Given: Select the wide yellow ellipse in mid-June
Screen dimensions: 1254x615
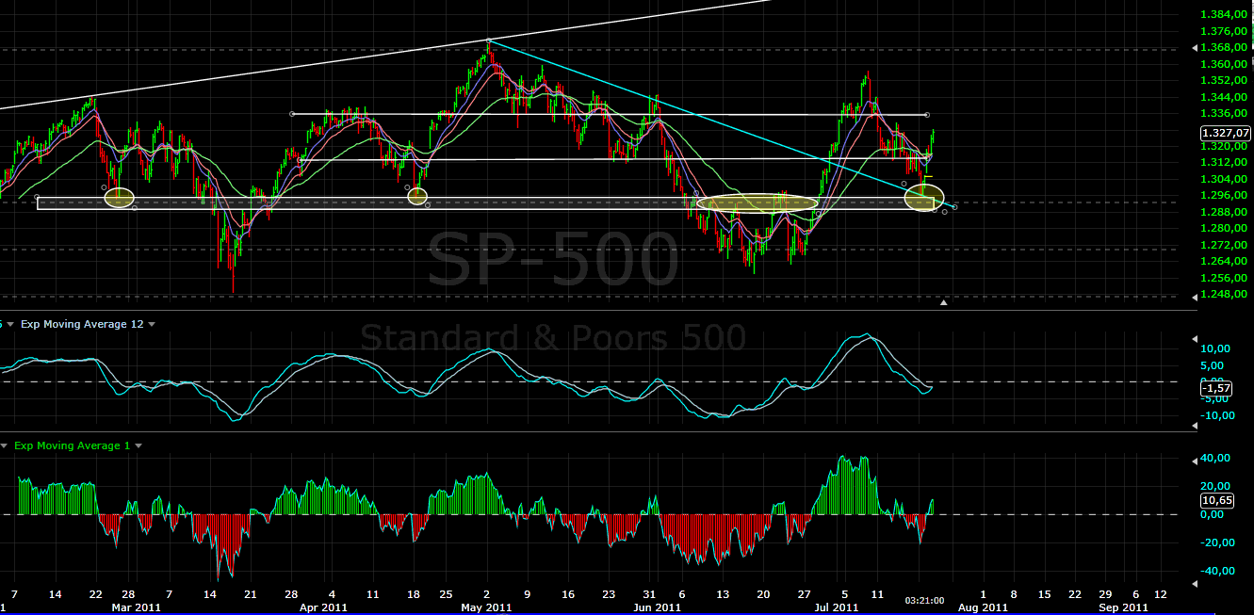Looking at the screenshot, I should point(757,202).
